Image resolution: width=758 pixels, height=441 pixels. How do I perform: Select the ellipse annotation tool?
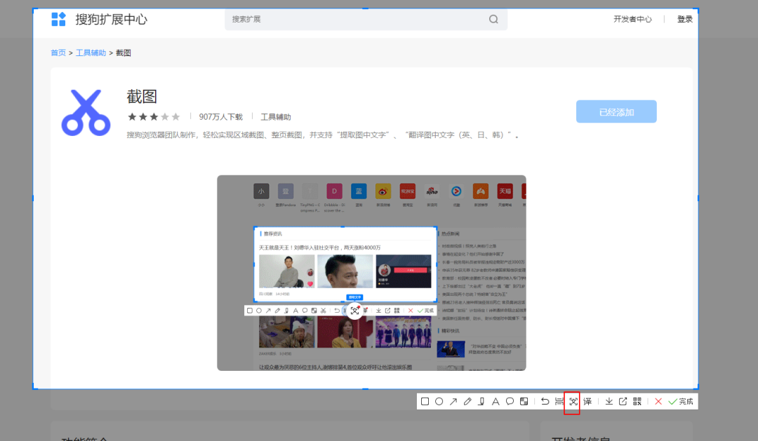click(439, 402)
